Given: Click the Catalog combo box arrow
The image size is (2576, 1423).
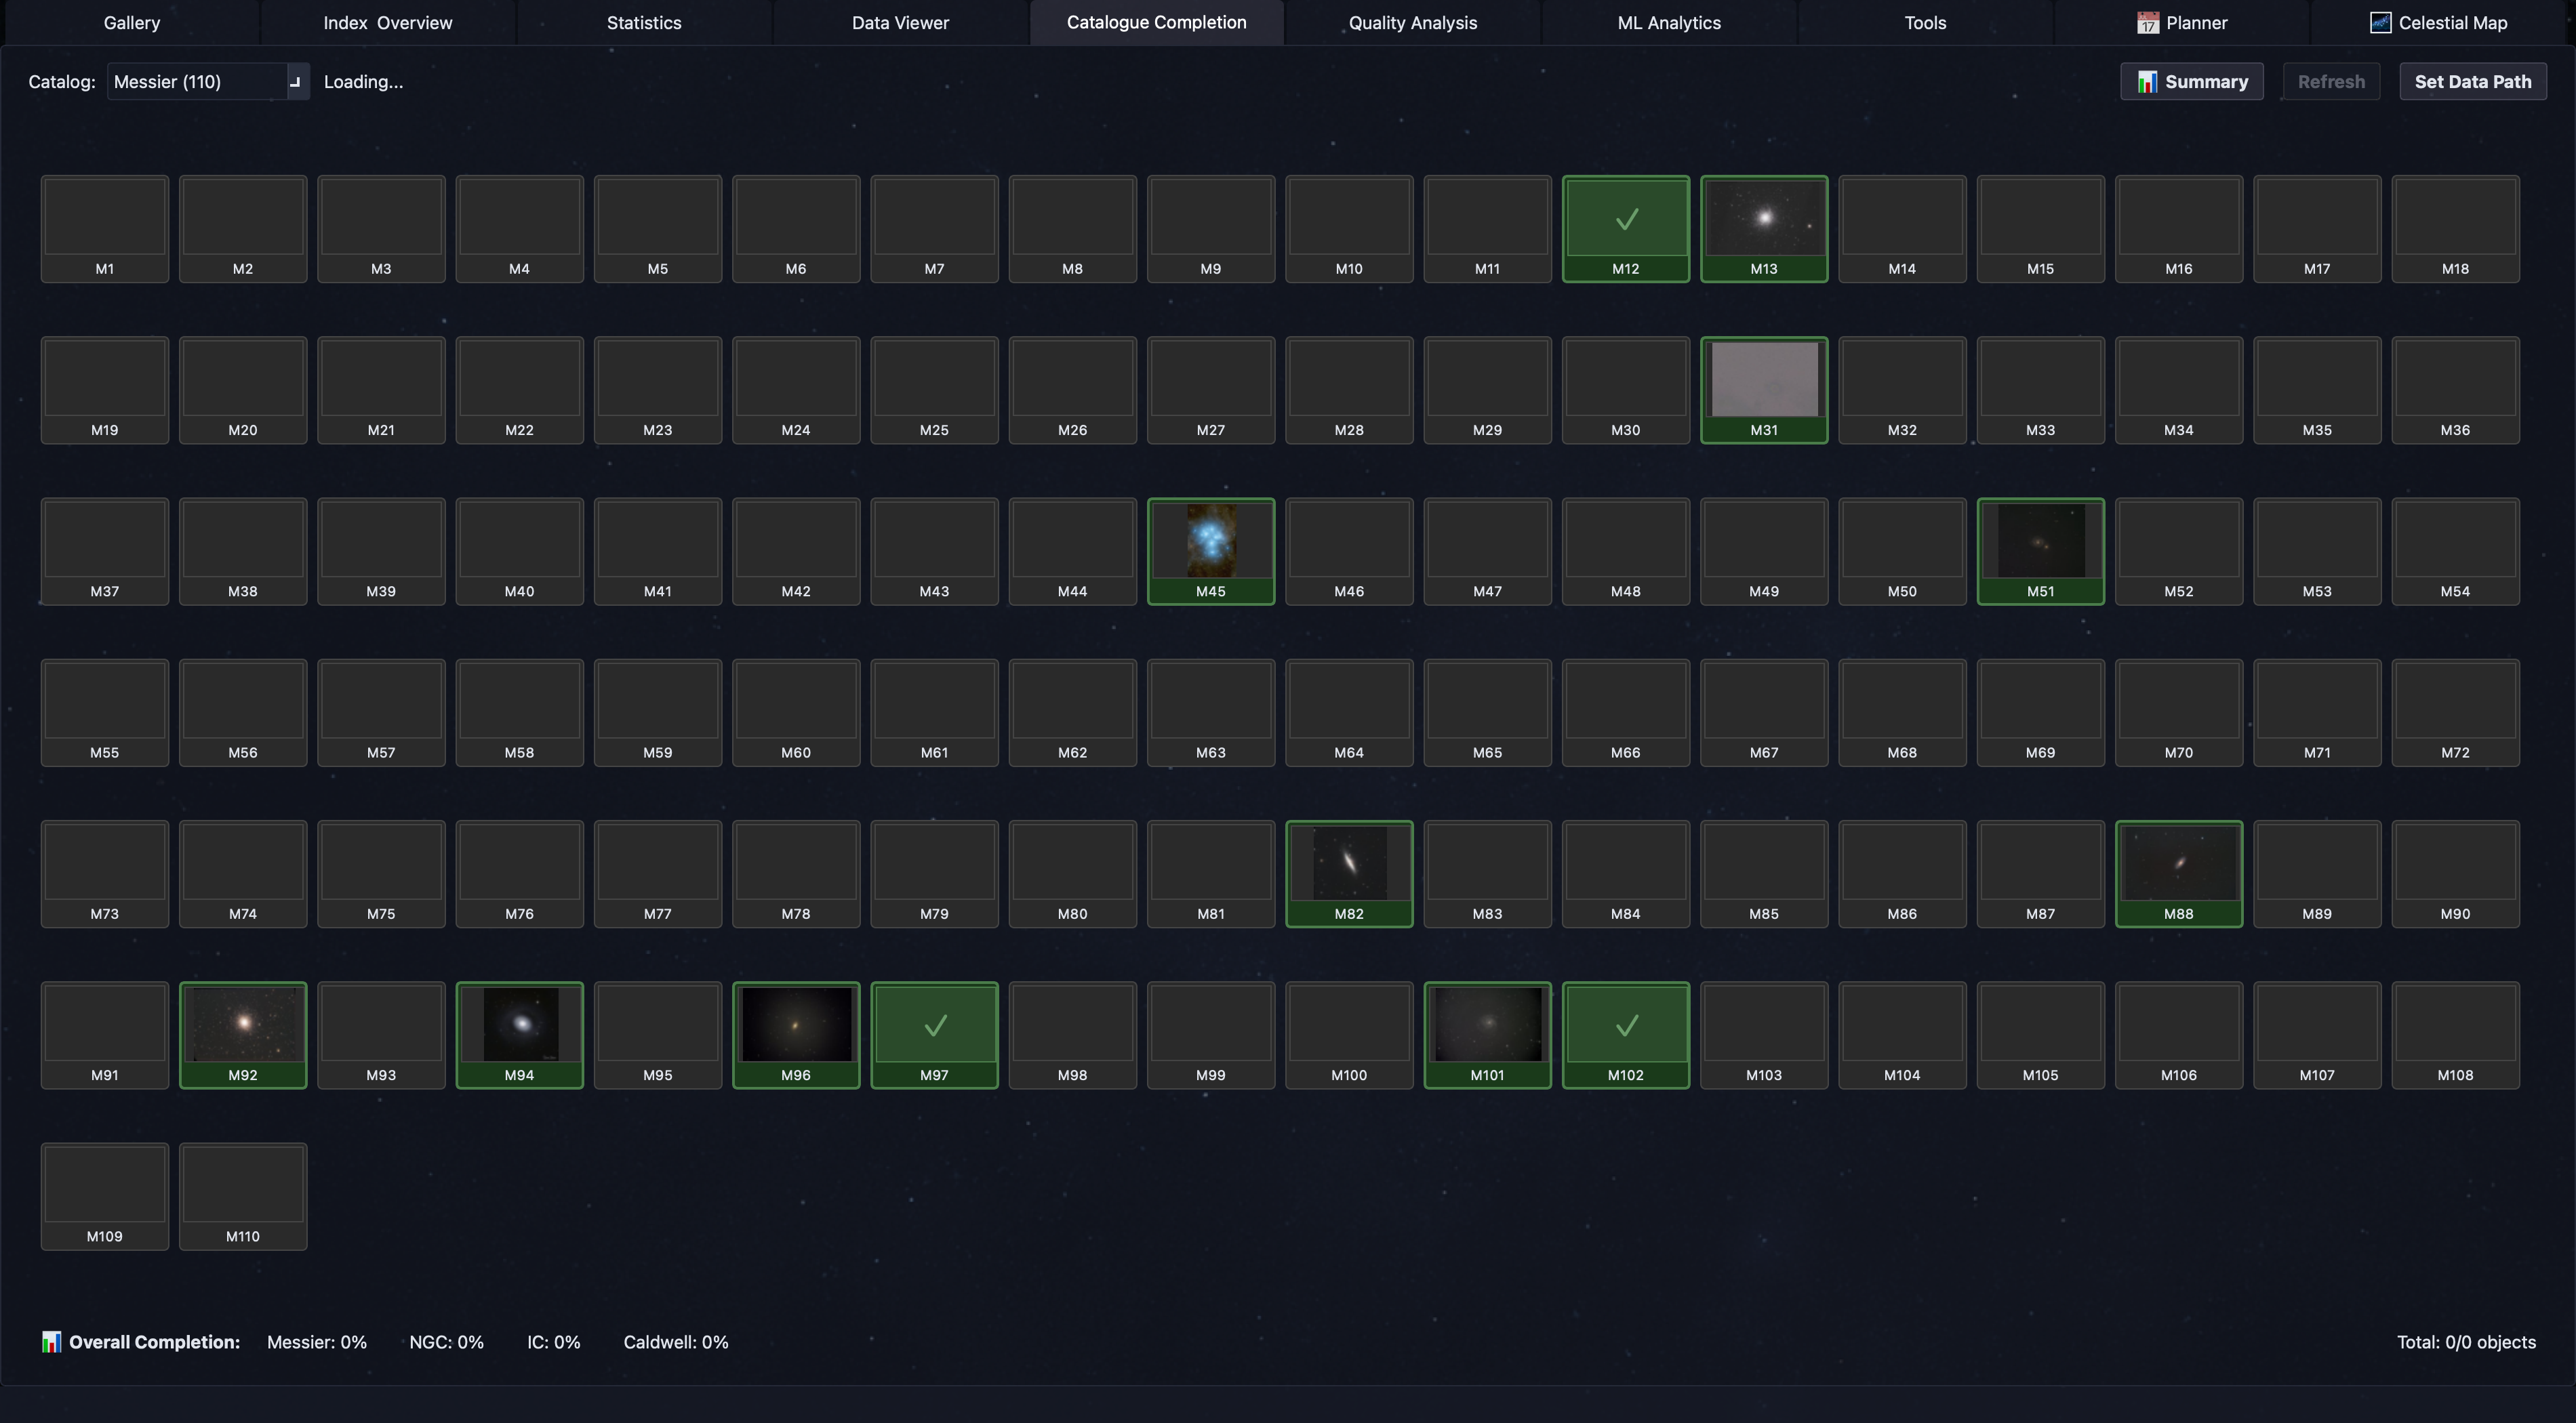Looking at the screenshot, I should click(x=295, y=82).
